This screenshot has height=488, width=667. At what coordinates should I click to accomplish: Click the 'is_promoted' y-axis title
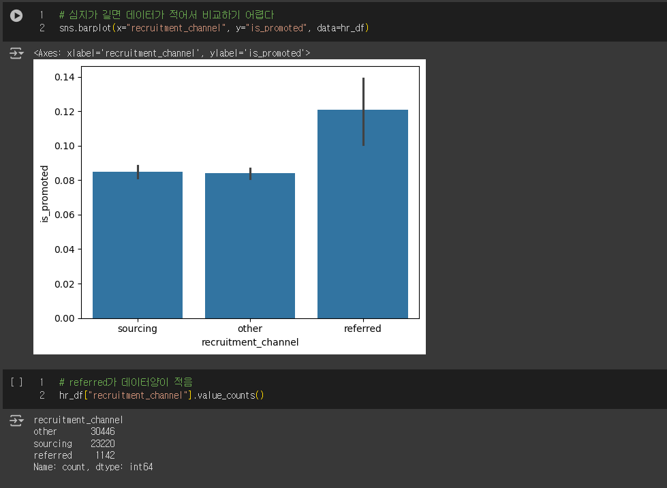pos(44,194)
